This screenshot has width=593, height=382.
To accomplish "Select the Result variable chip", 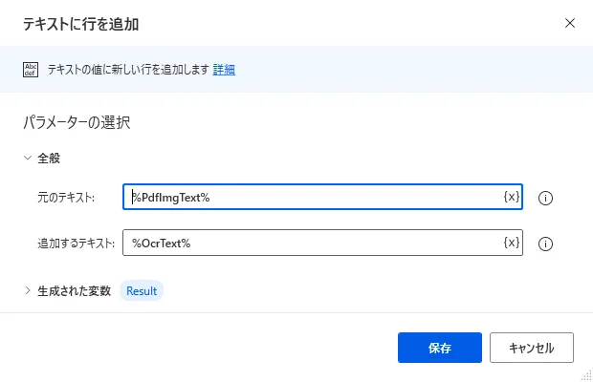I will coord(142,290).
